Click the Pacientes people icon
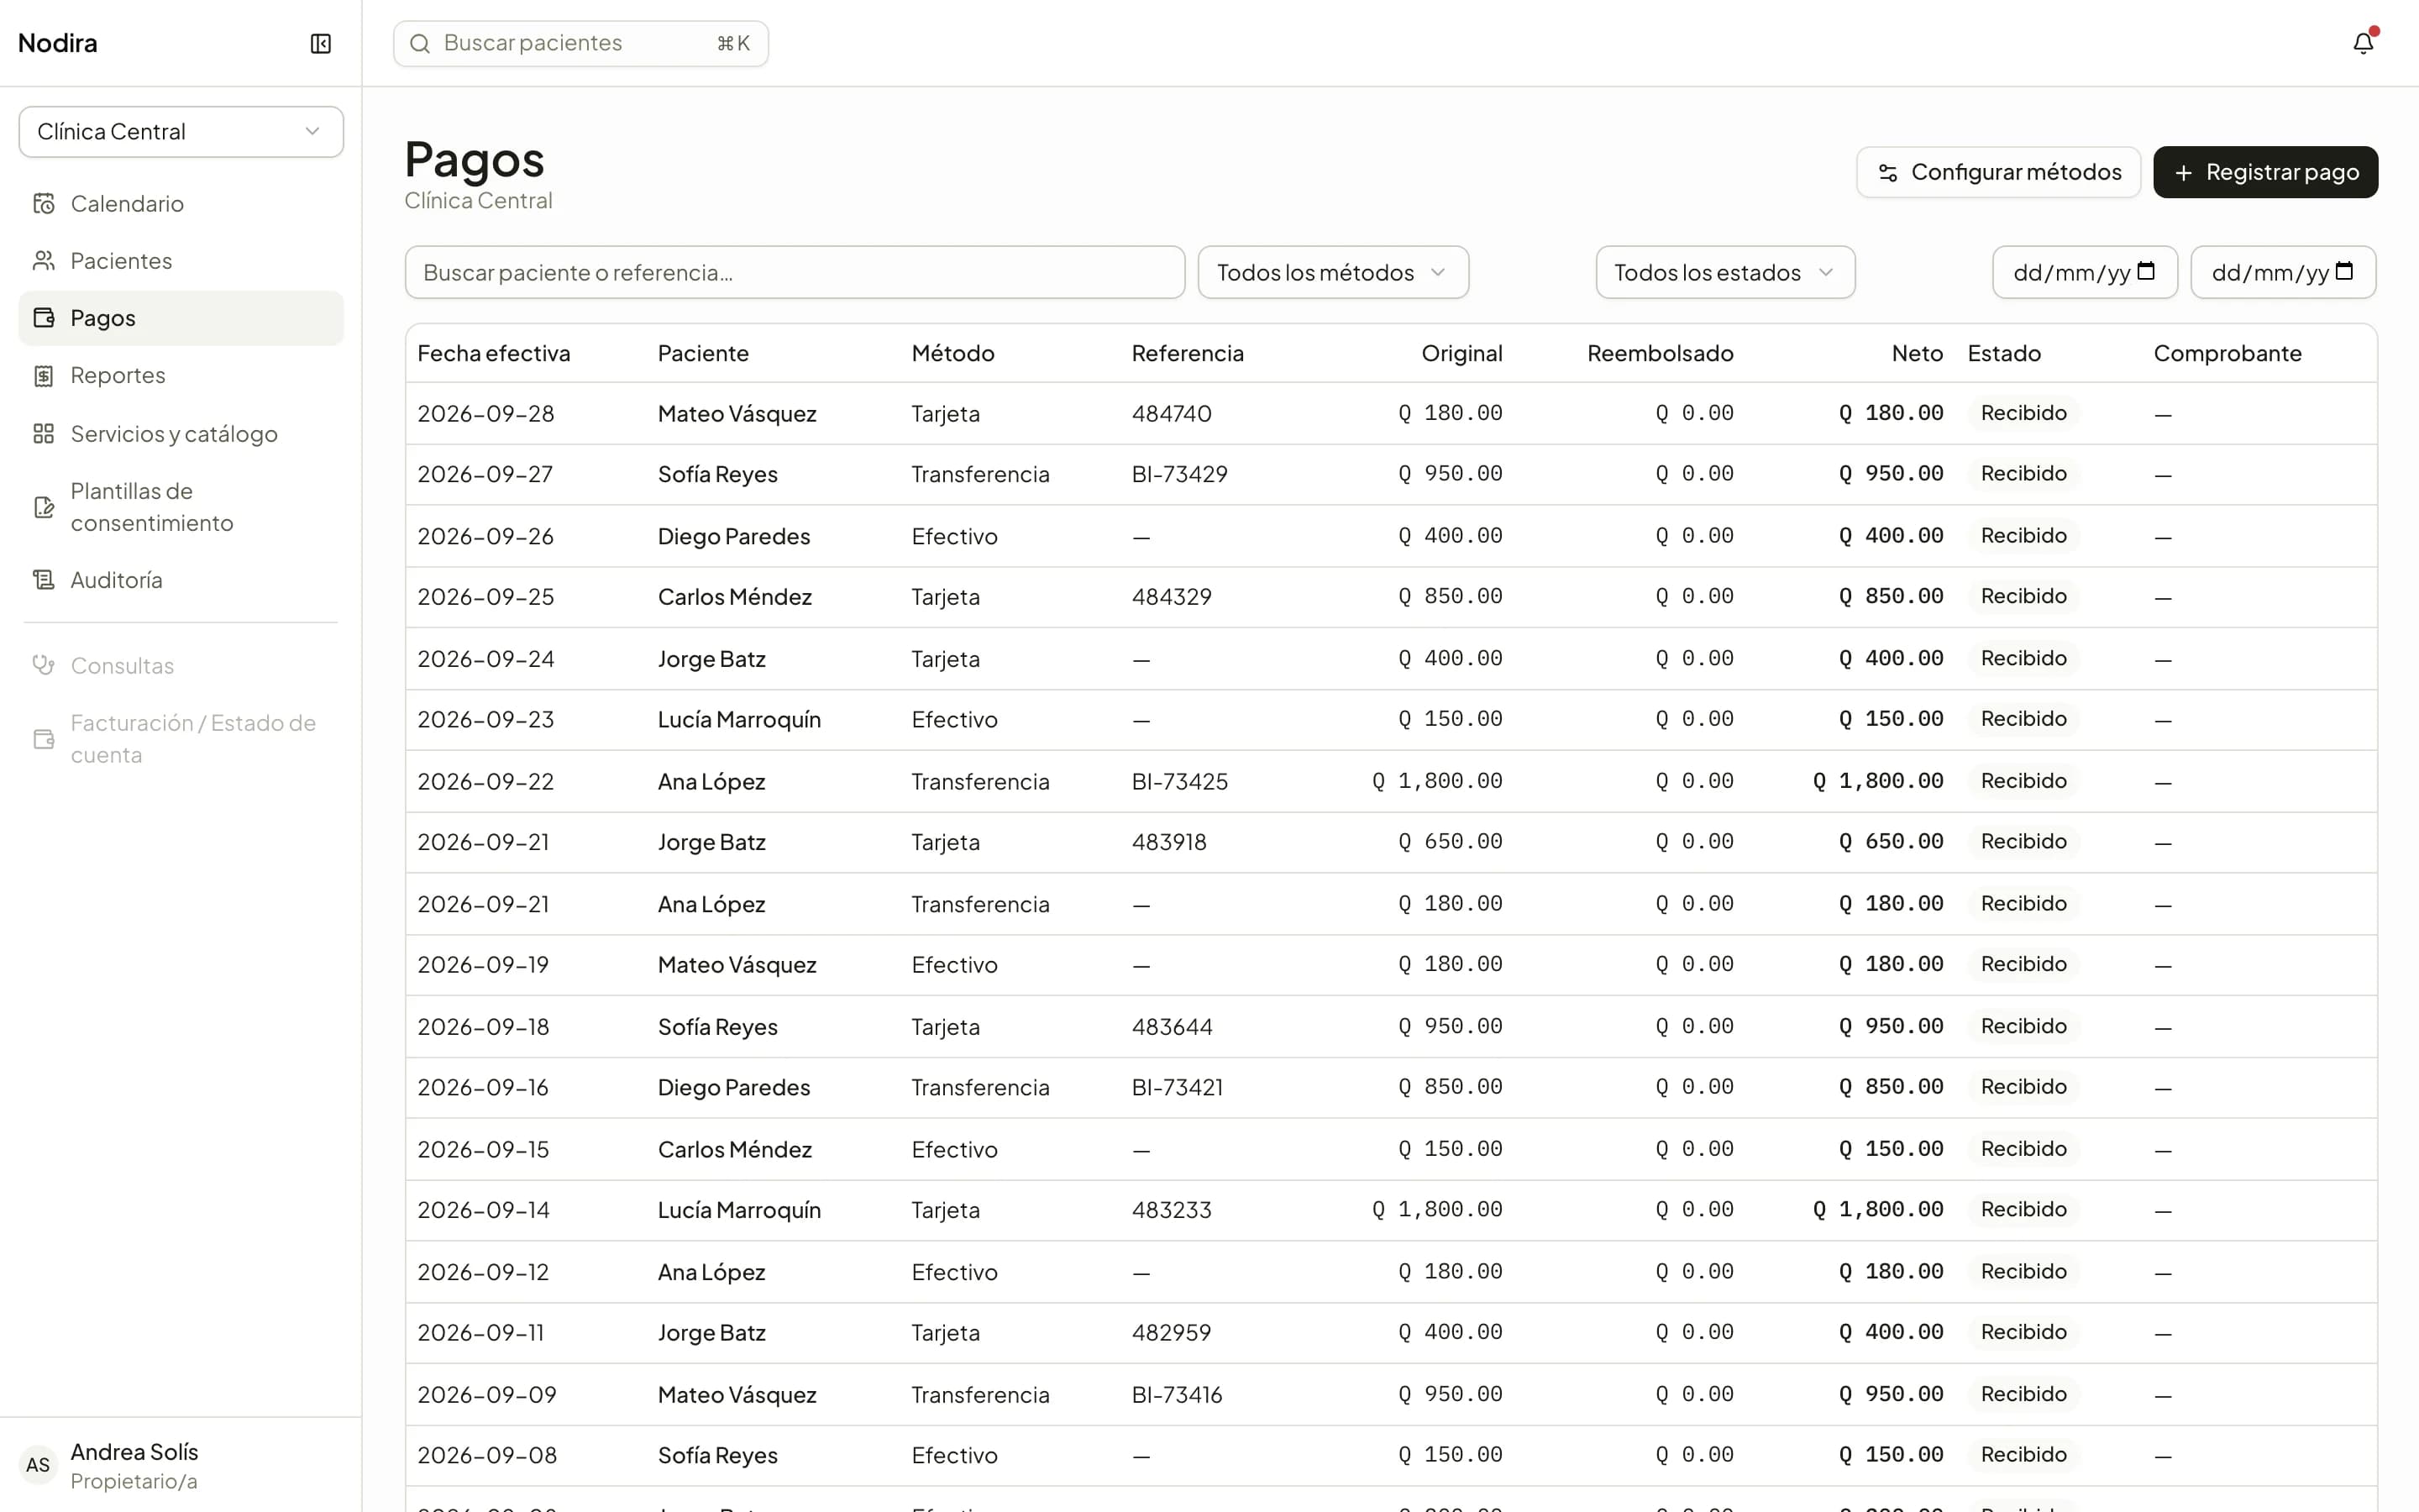Viewport: 2419px width, 1512px height. (44, 261)
